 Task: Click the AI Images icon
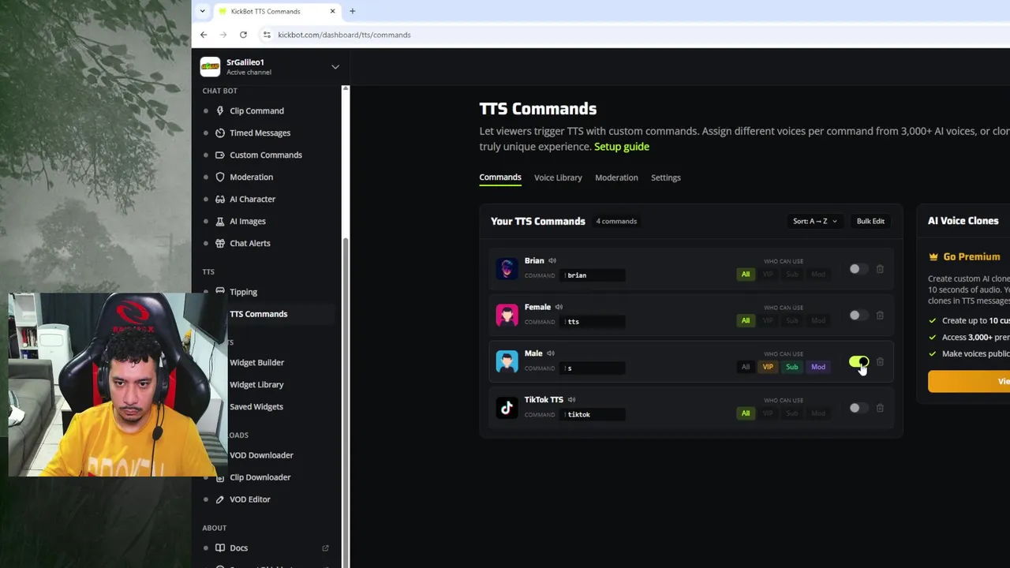220,222
